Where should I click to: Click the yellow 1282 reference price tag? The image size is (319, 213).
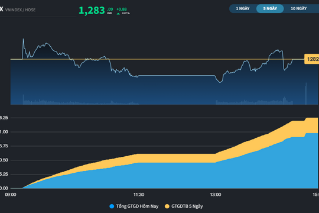(311, 59)
